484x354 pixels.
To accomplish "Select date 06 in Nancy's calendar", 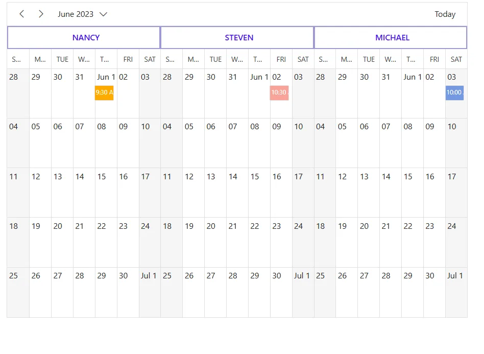I will pyautogui.click(x=62, y=143).
